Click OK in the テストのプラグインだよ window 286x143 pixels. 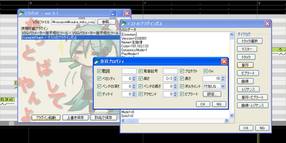[x=246, y=128]
